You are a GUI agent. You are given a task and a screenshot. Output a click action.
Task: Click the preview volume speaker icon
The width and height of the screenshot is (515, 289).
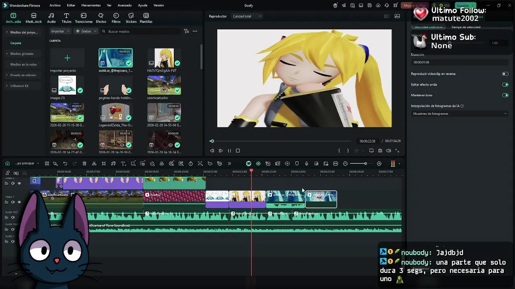point(389,151)
